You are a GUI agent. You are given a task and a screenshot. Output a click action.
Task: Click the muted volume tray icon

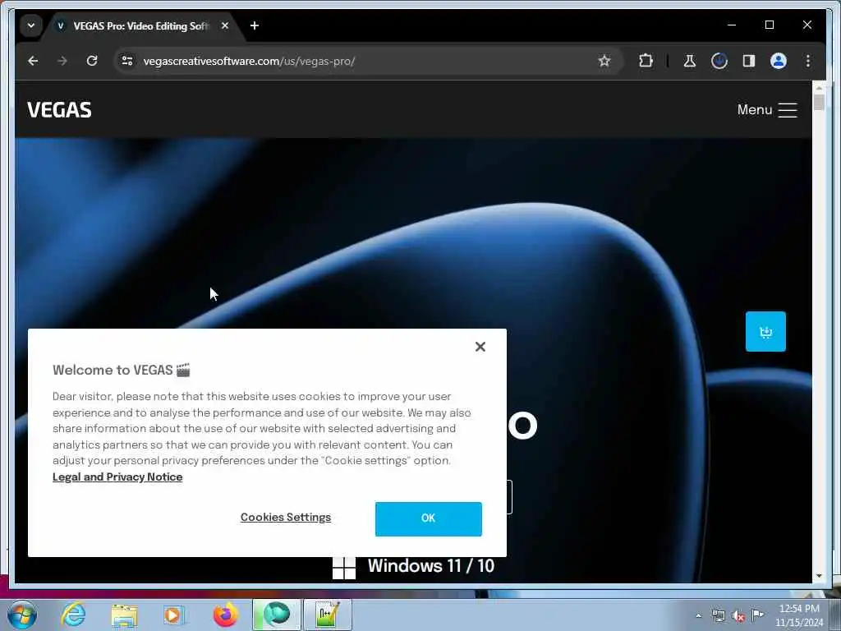point(738,616)
